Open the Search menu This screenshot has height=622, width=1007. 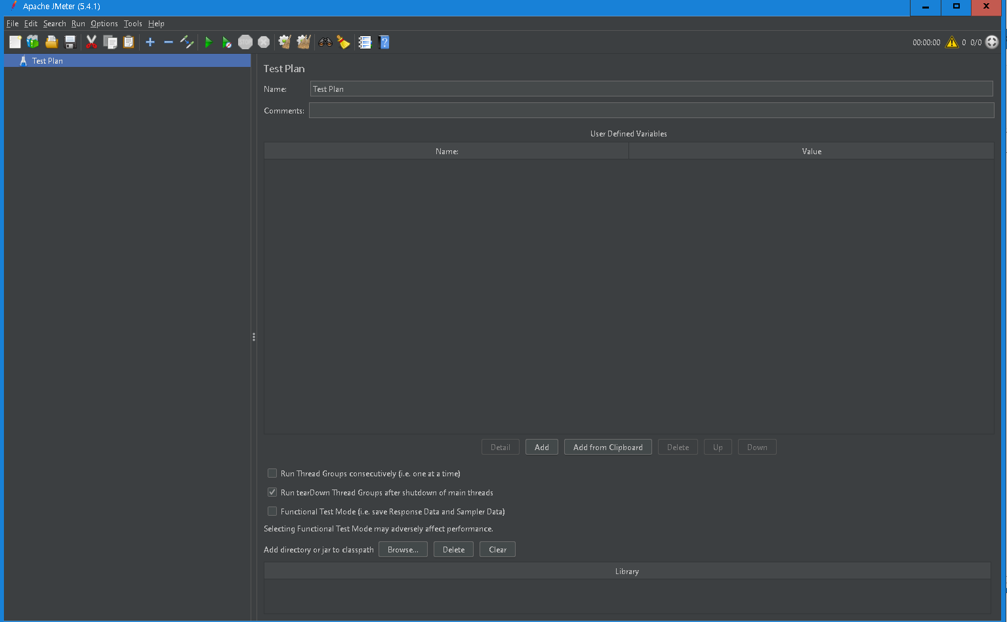coord(54,24)
